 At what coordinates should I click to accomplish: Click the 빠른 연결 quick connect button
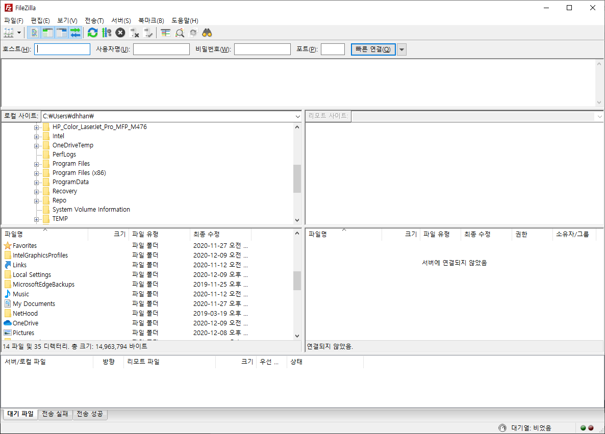click(373, 49)
